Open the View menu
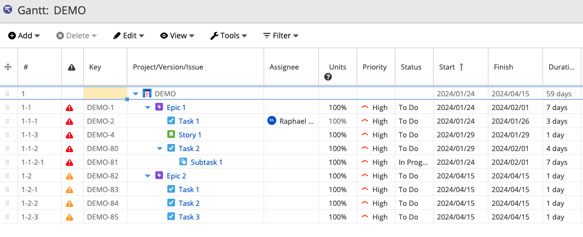This screenshot has height=237, width=583. pos(177,36)
